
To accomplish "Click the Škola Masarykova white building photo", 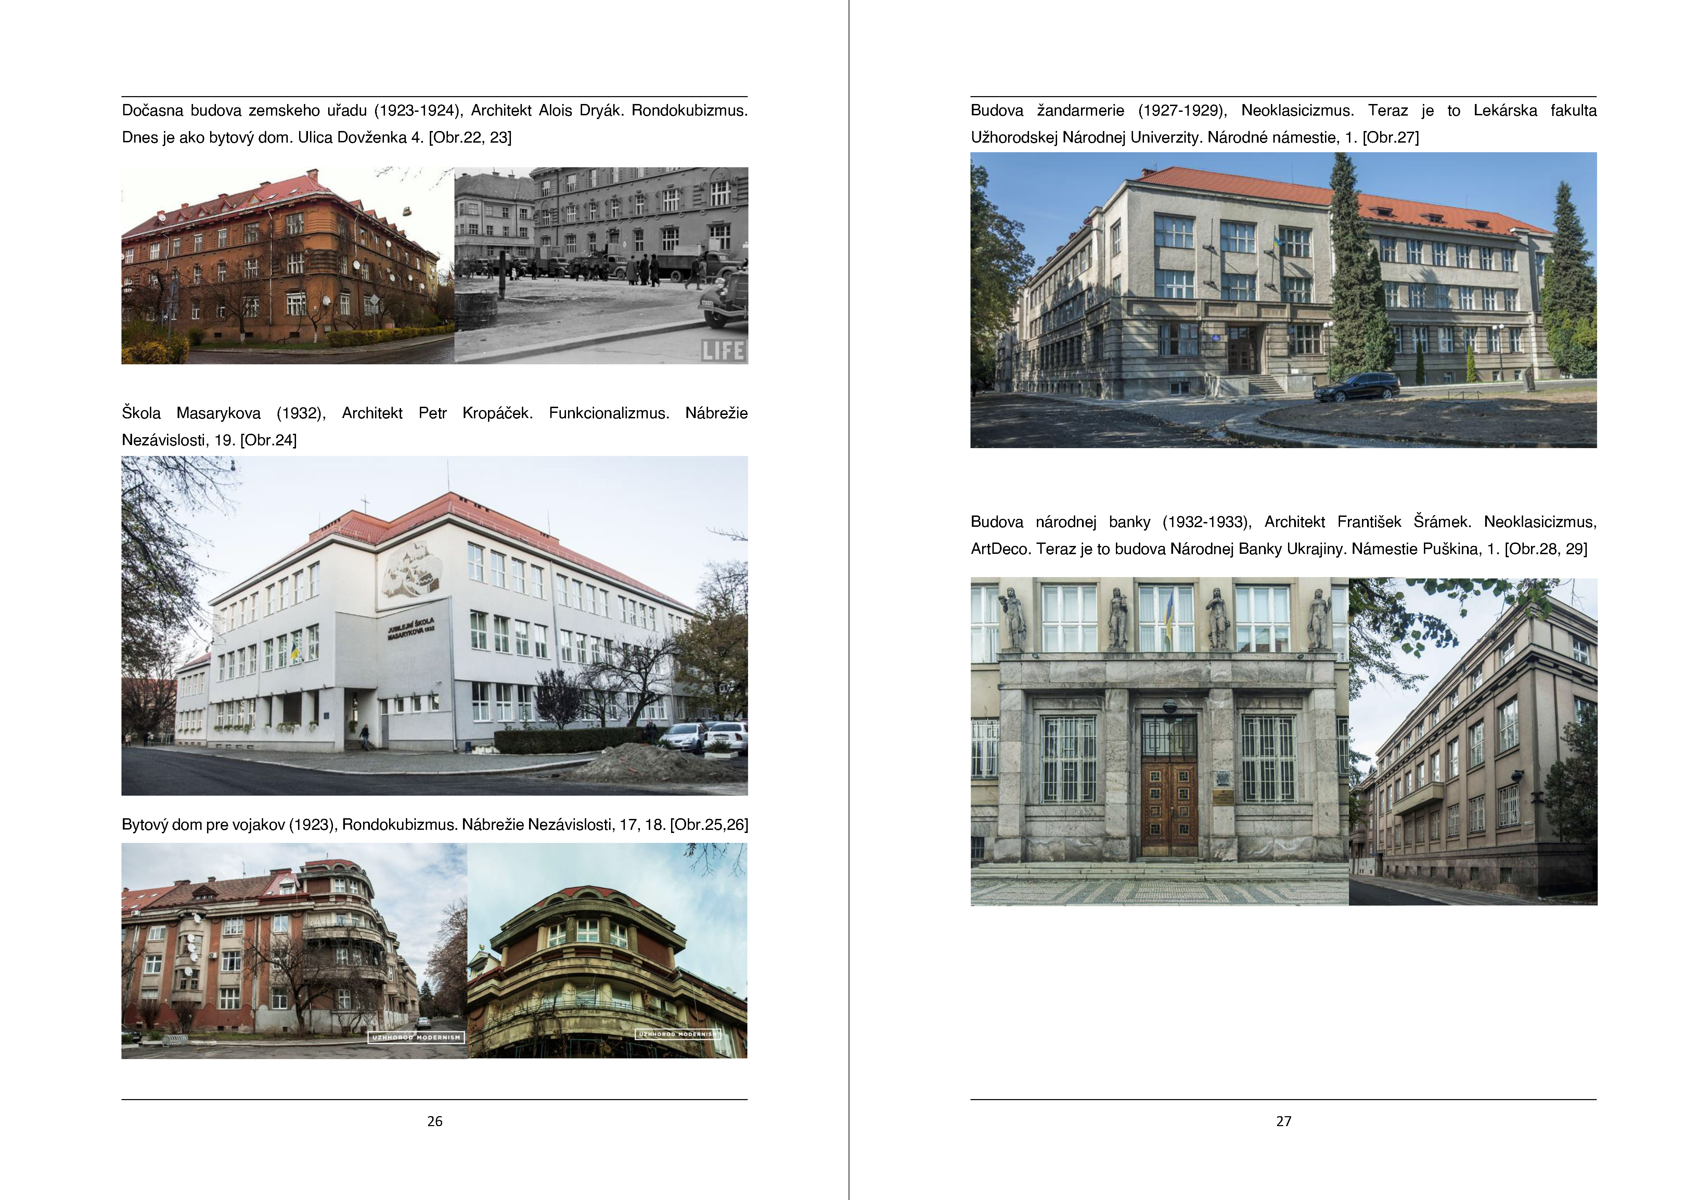I will pos(434,626).
